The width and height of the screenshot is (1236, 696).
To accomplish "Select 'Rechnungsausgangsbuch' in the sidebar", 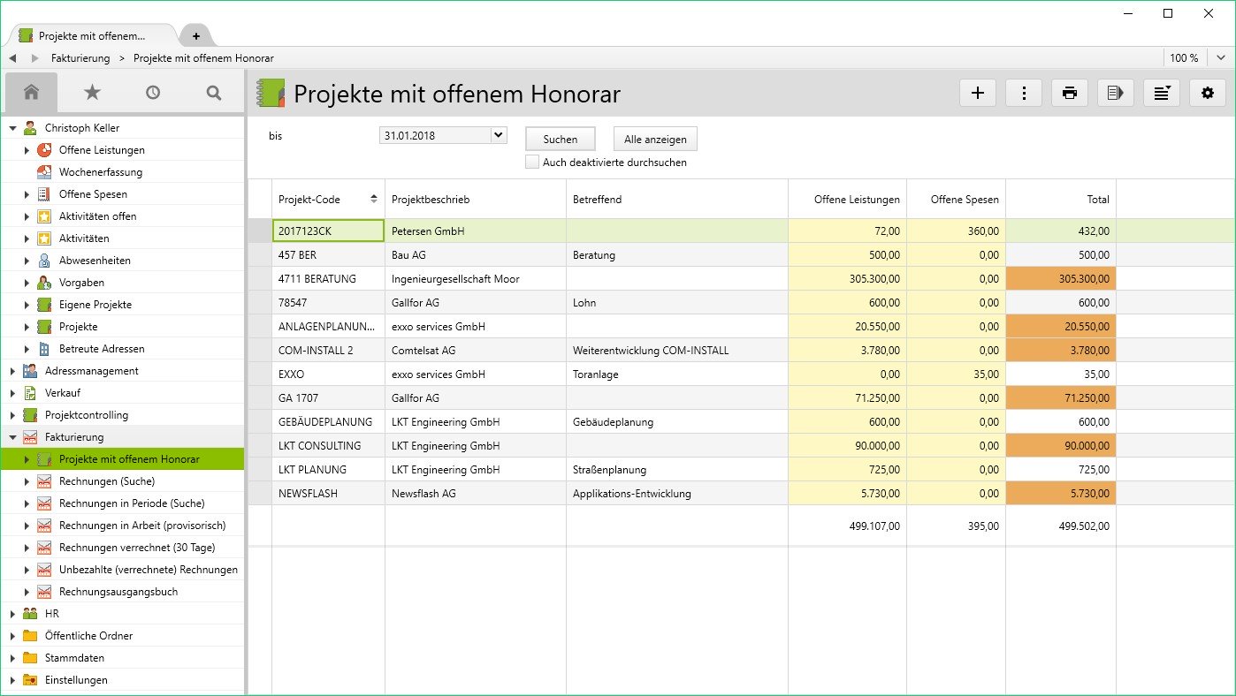I will pyautogui.click(x=118, y=592).
